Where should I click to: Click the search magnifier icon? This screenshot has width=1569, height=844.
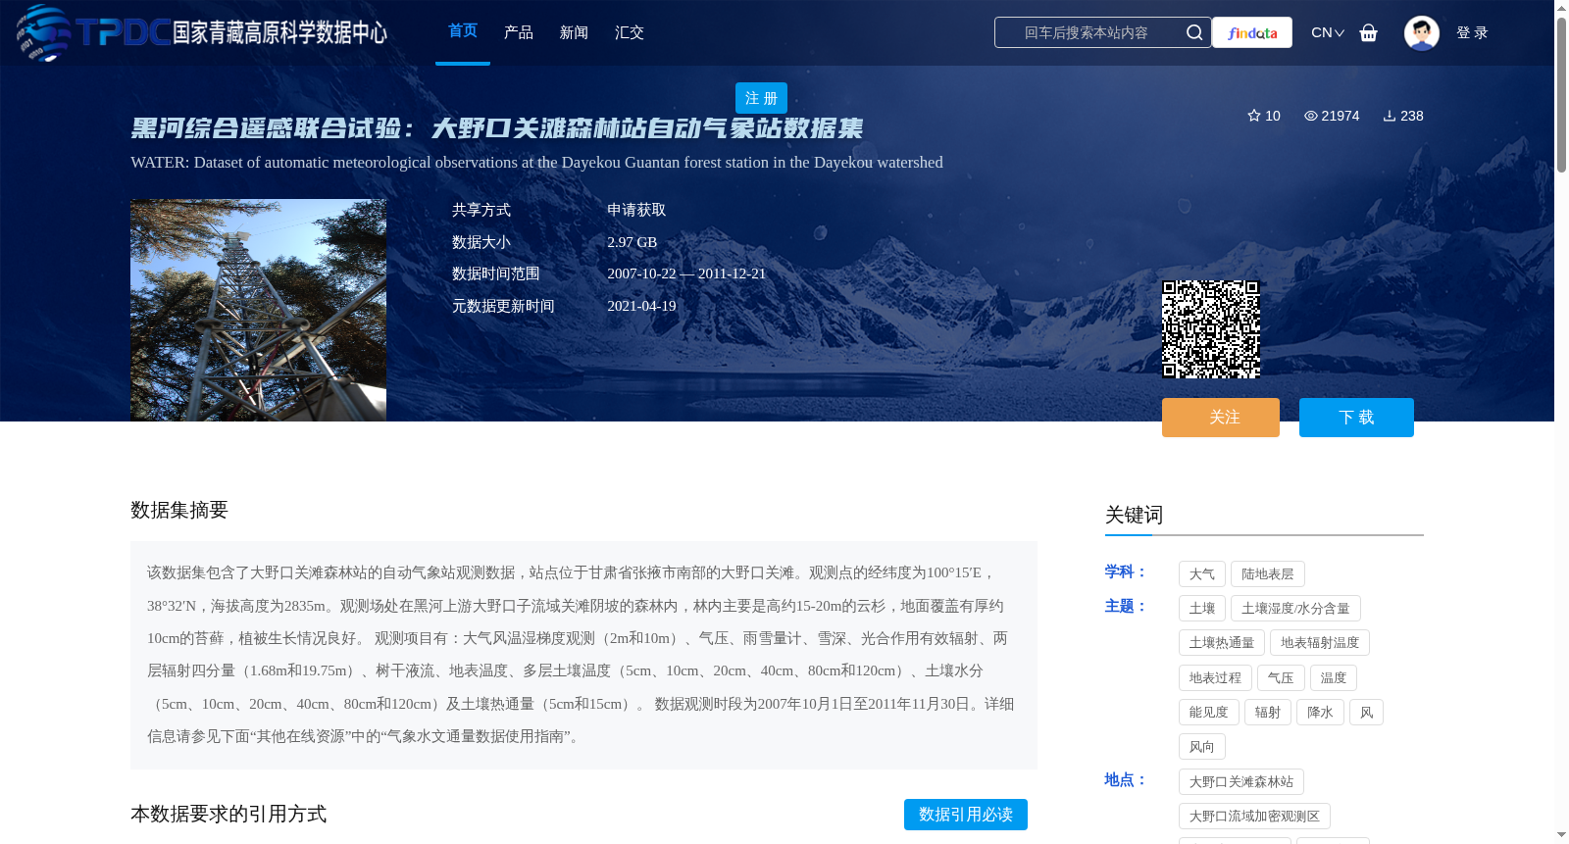[x=1194, y=32]
